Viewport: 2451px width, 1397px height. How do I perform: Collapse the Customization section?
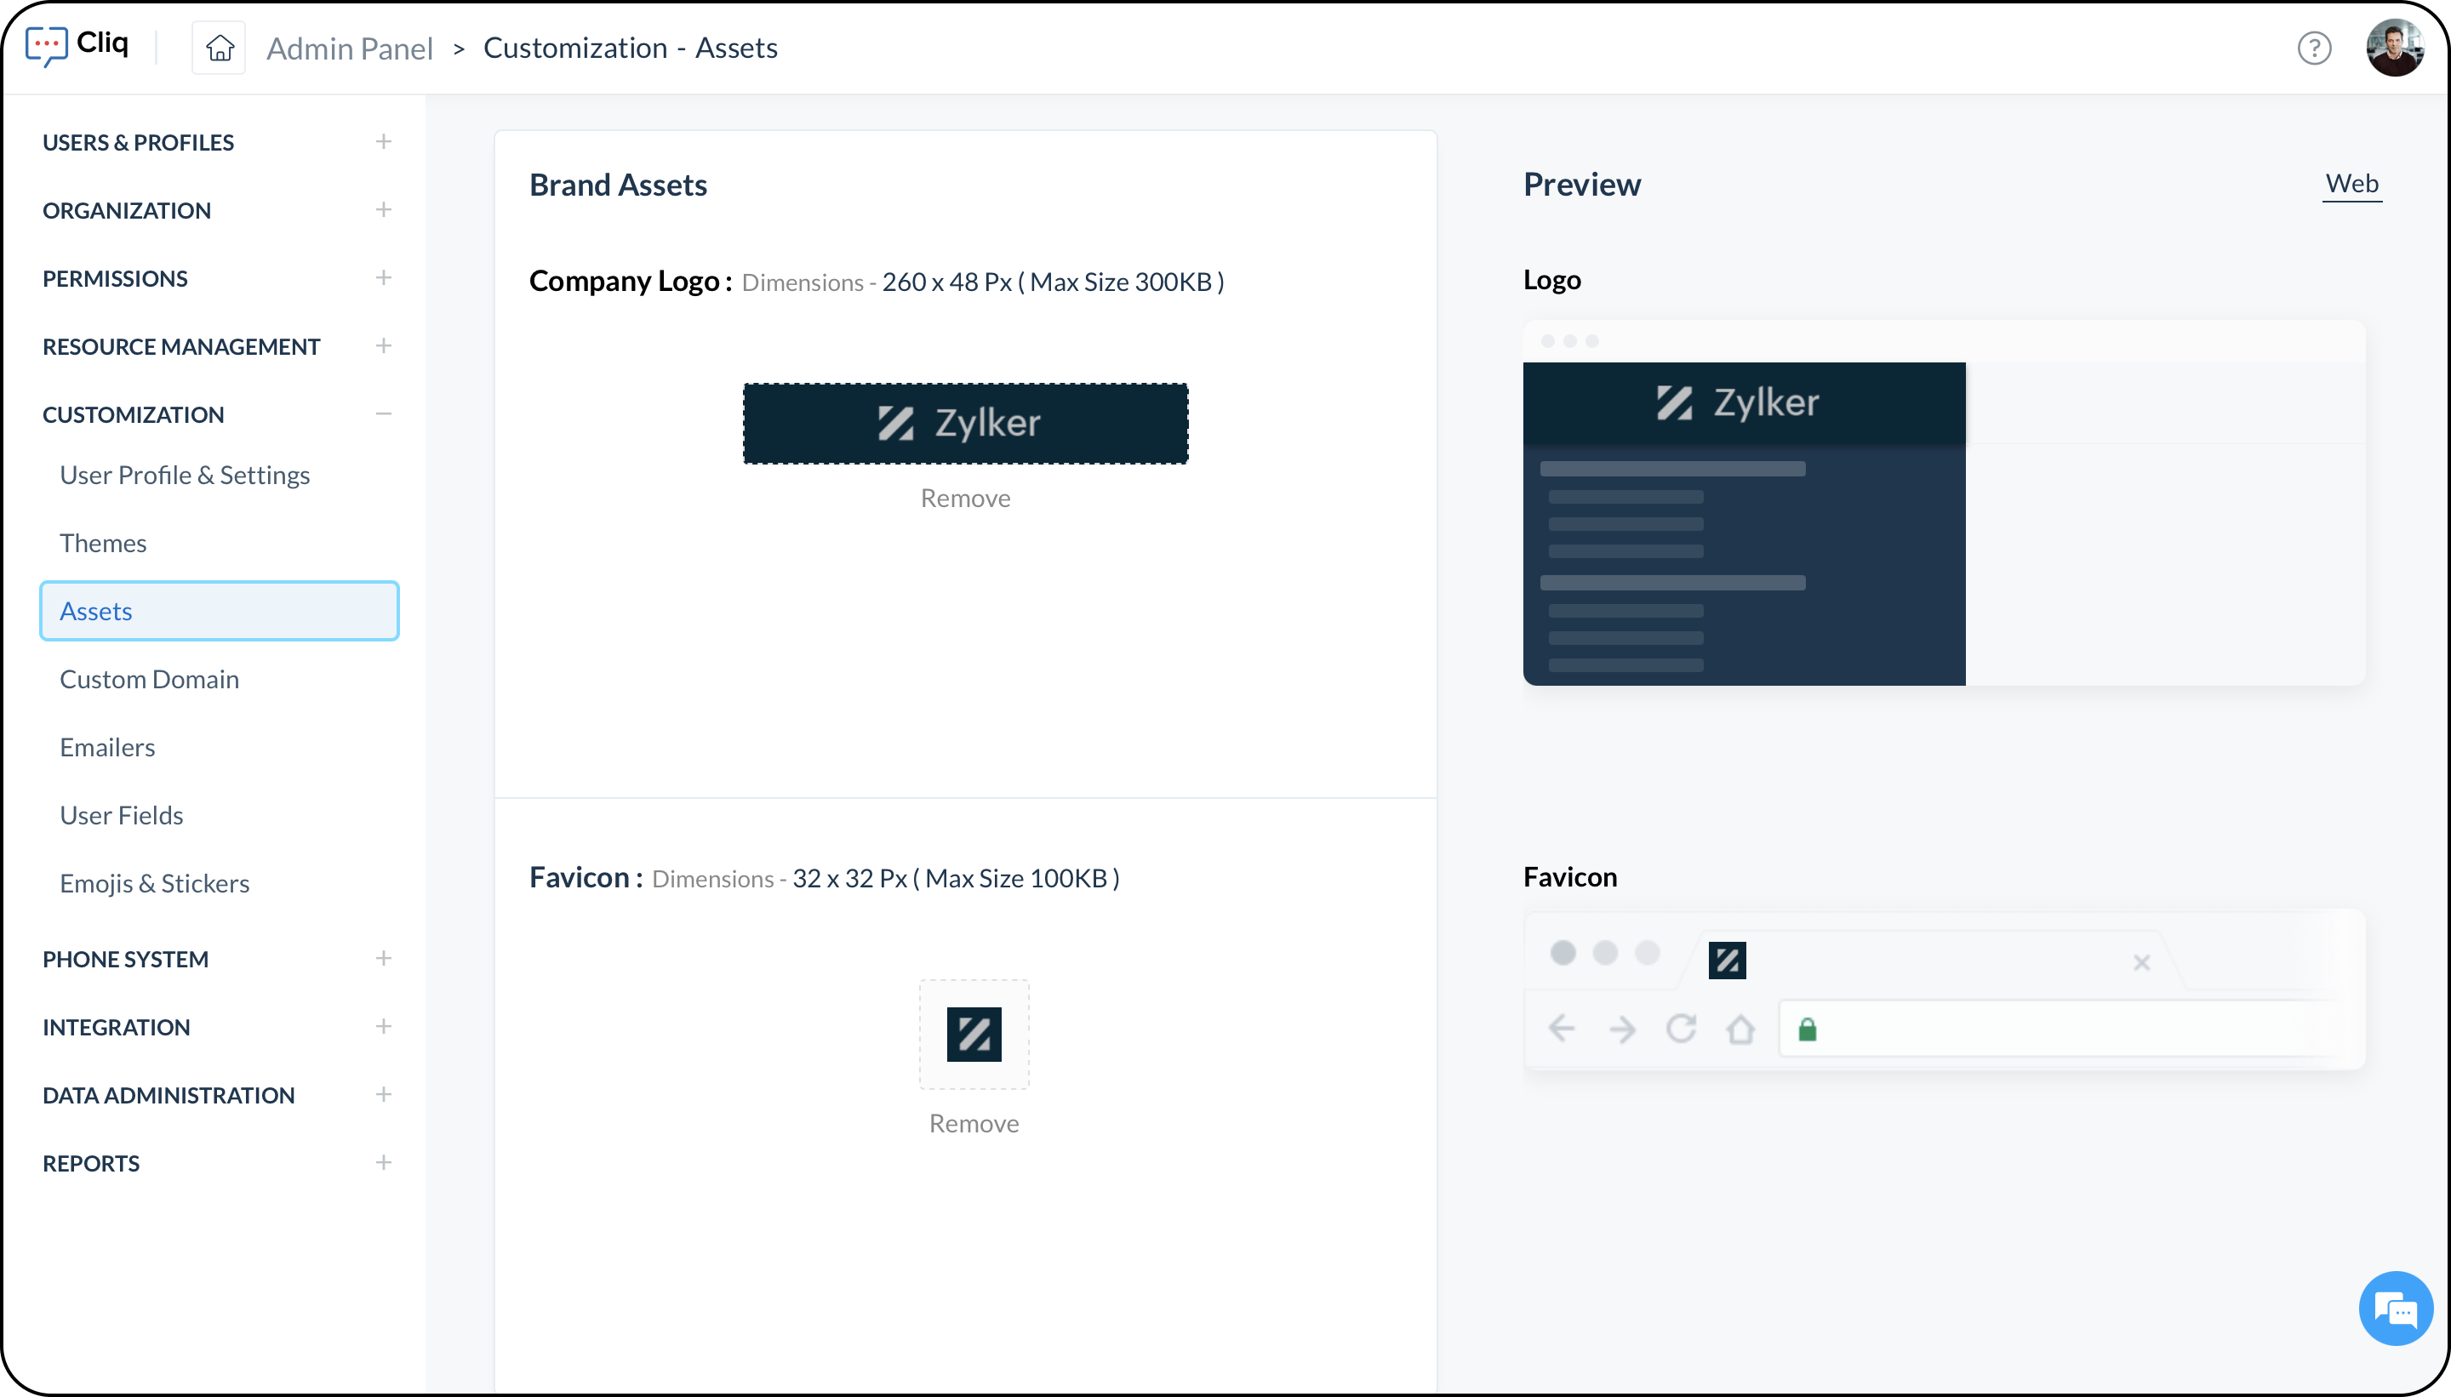click(383, 414)
